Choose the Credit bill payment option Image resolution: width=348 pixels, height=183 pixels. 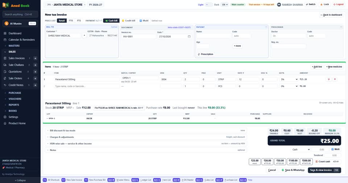click(x=129, y=21)
